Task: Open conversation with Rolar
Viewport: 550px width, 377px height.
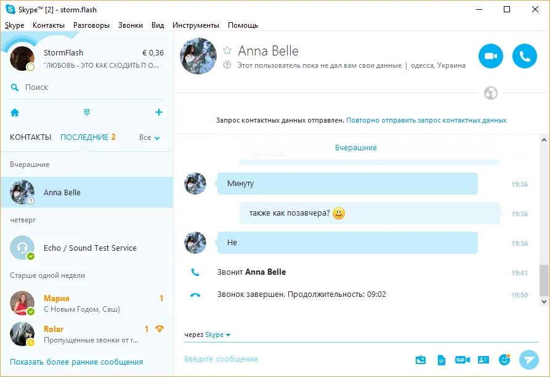Action: click(x=87, y=334)
